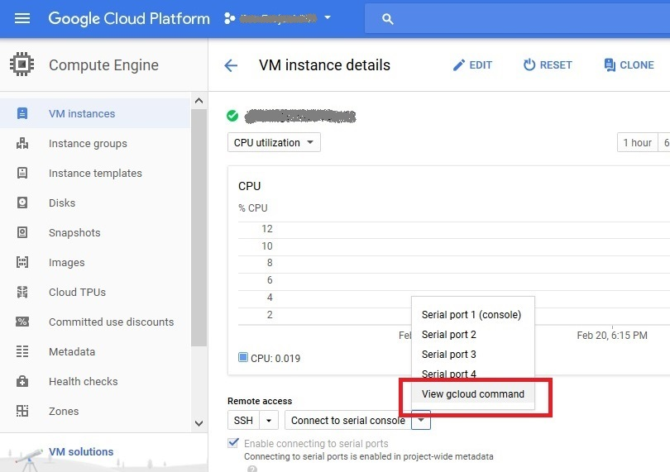Go back using the left arrow
Image resolution: width=670 pixels, height=472 pixels.
pos(231,65)
